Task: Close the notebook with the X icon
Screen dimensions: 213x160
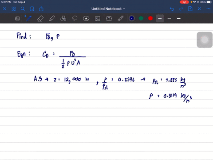Action: (4, 9)
